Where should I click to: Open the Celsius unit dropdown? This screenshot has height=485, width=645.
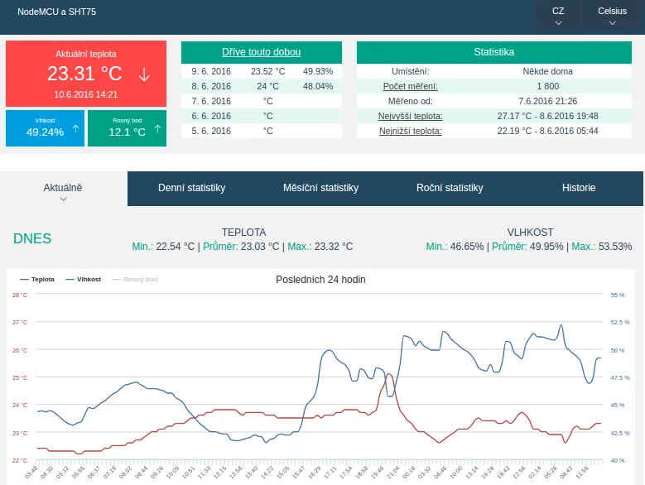click(612, 16)
